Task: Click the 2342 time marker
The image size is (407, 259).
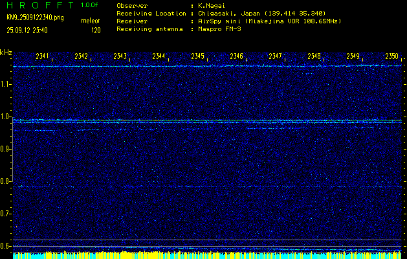Action: coord(82,56)
